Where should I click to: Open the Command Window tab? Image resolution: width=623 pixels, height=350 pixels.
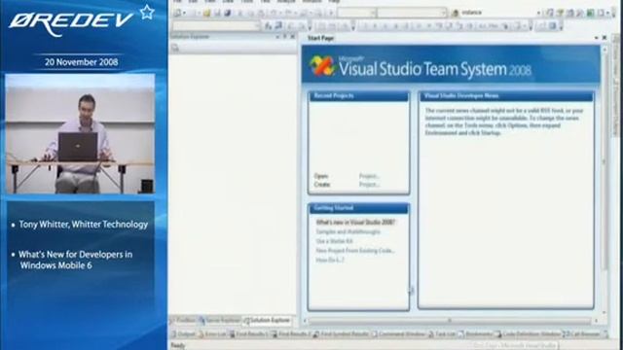tap(398, 334)
